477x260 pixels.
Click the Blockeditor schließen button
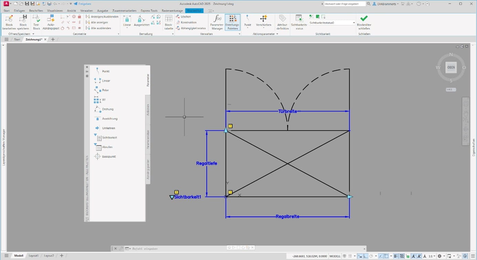coord(364,22)
